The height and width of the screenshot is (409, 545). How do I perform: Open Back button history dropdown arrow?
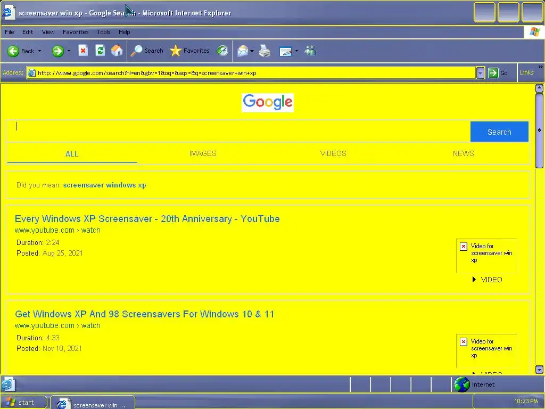(x=39, y=51)
